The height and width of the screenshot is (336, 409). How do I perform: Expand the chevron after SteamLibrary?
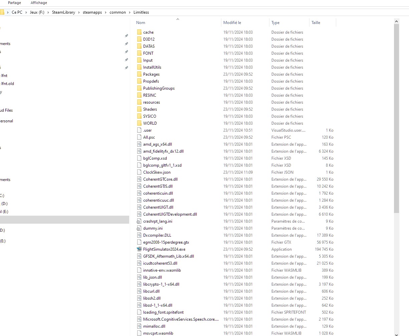[79, 12]
